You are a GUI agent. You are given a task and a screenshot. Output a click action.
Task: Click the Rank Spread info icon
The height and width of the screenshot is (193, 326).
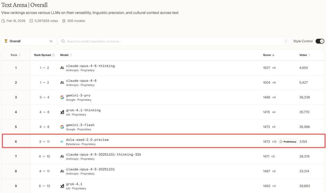coord(53,55)
